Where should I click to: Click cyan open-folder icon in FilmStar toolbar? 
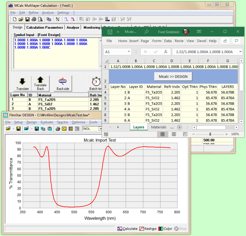click(x=26, y=129)
